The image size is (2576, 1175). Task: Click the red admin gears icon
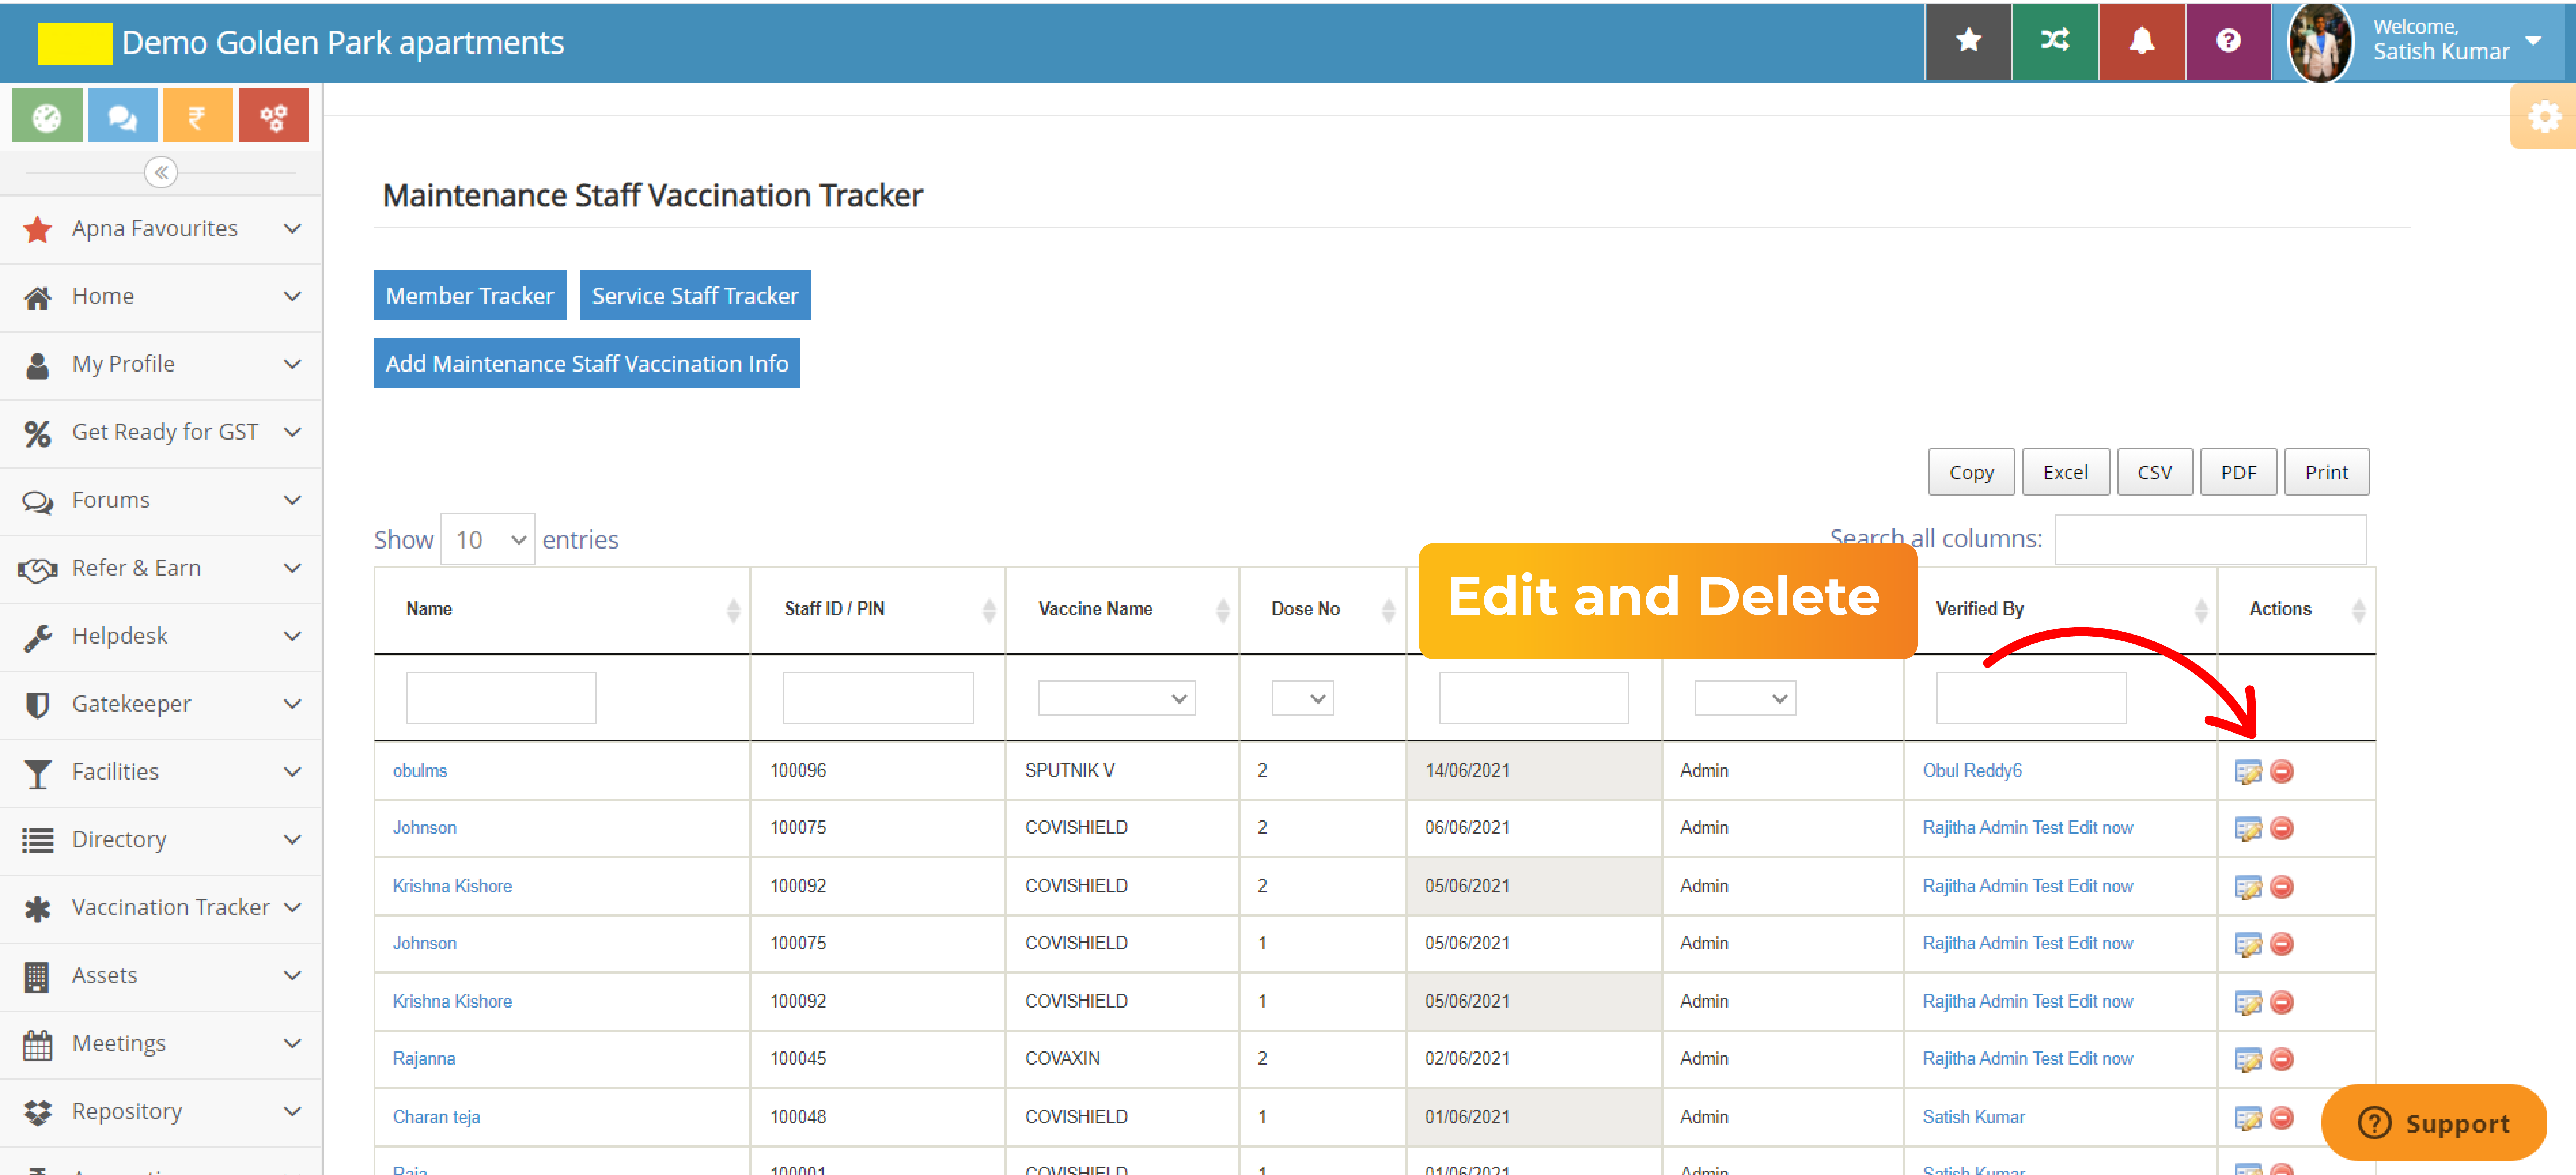[x=273, y=116]
